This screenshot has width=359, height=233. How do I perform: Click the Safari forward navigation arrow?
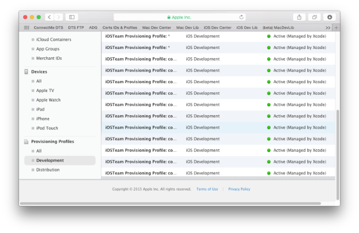(58, 17)
